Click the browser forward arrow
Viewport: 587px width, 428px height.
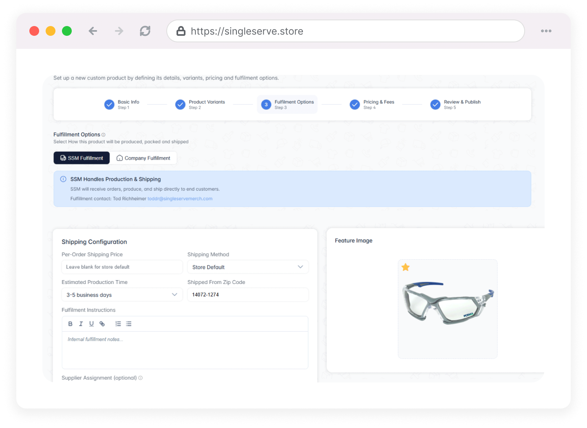tap(119, 31)
